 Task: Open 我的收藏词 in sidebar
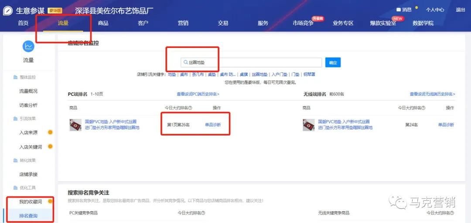31,202
